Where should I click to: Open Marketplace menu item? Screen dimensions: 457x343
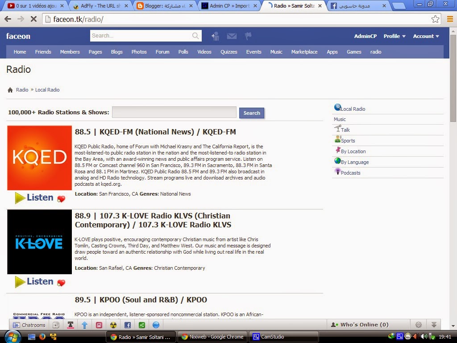pyautogui.click(x=304, y=52)
